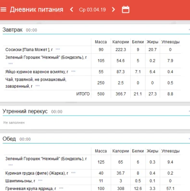Open options dots for Яйцо куриное вареное
The width and height of the screenshot is (190, 191).
click(73, 72)
